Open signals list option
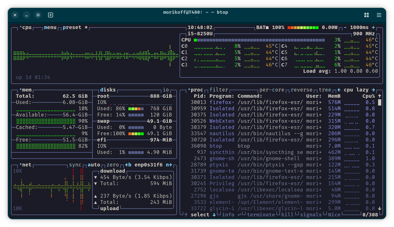The height and width of the screenshot is (227, 394). tap(311, 215)
